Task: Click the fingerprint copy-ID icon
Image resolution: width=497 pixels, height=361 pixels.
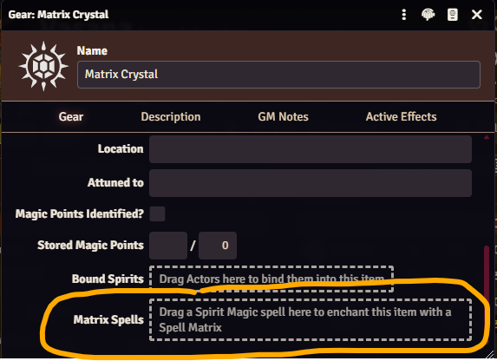Action: [428, 15]
